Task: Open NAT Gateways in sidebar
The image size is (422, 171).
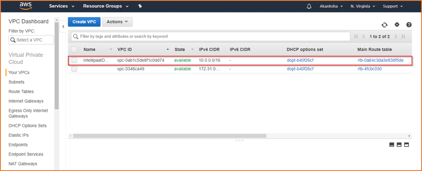Action: (23, 164)
